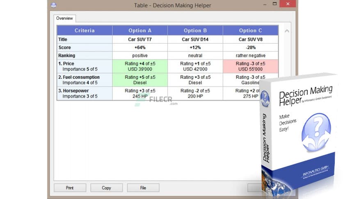Select the 'Car SUV T7' title cell
This screenshot has width=343, height=199.
(x=140, y=39)
